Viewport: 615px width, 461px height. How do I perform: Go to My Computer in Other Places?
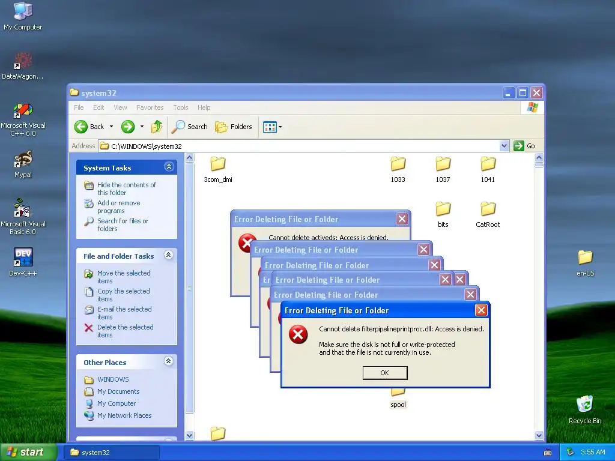116,403
